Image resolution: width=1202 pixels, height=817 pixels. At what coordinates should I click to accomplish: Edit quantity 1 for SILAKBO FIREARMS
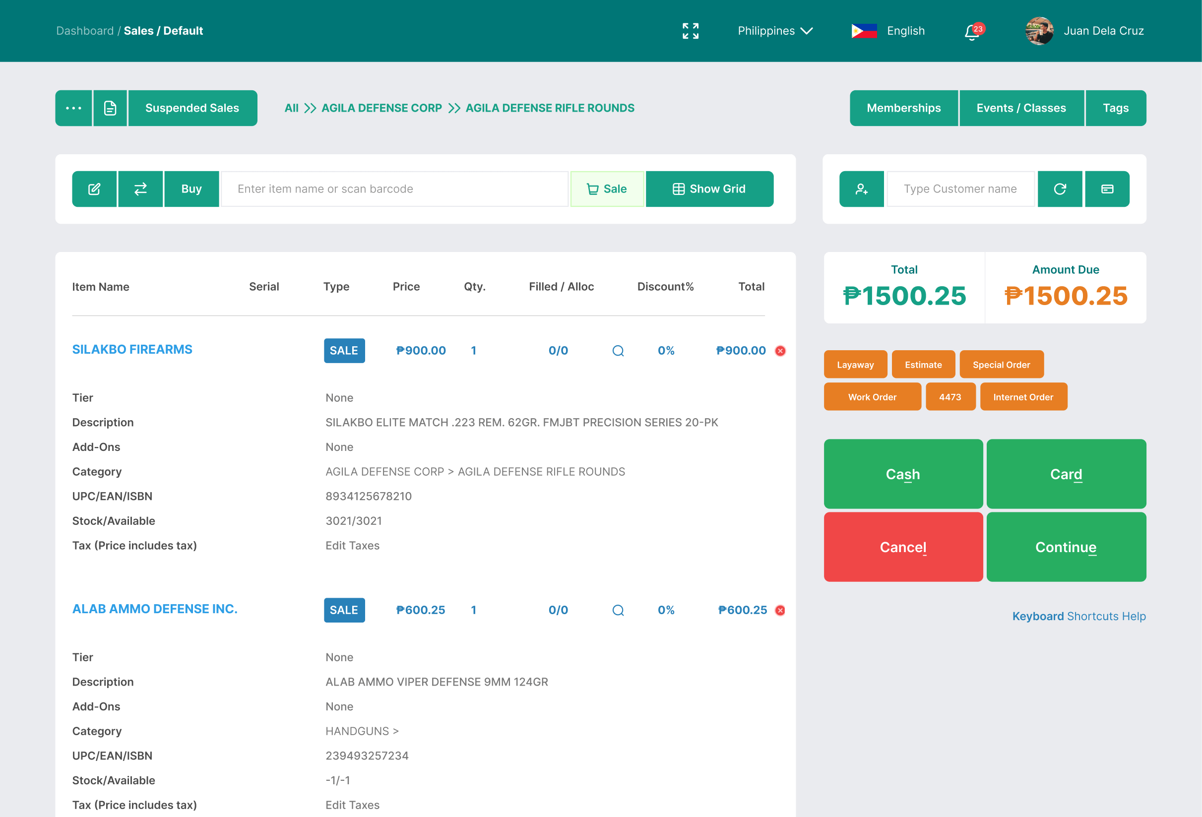coord(473,351)
